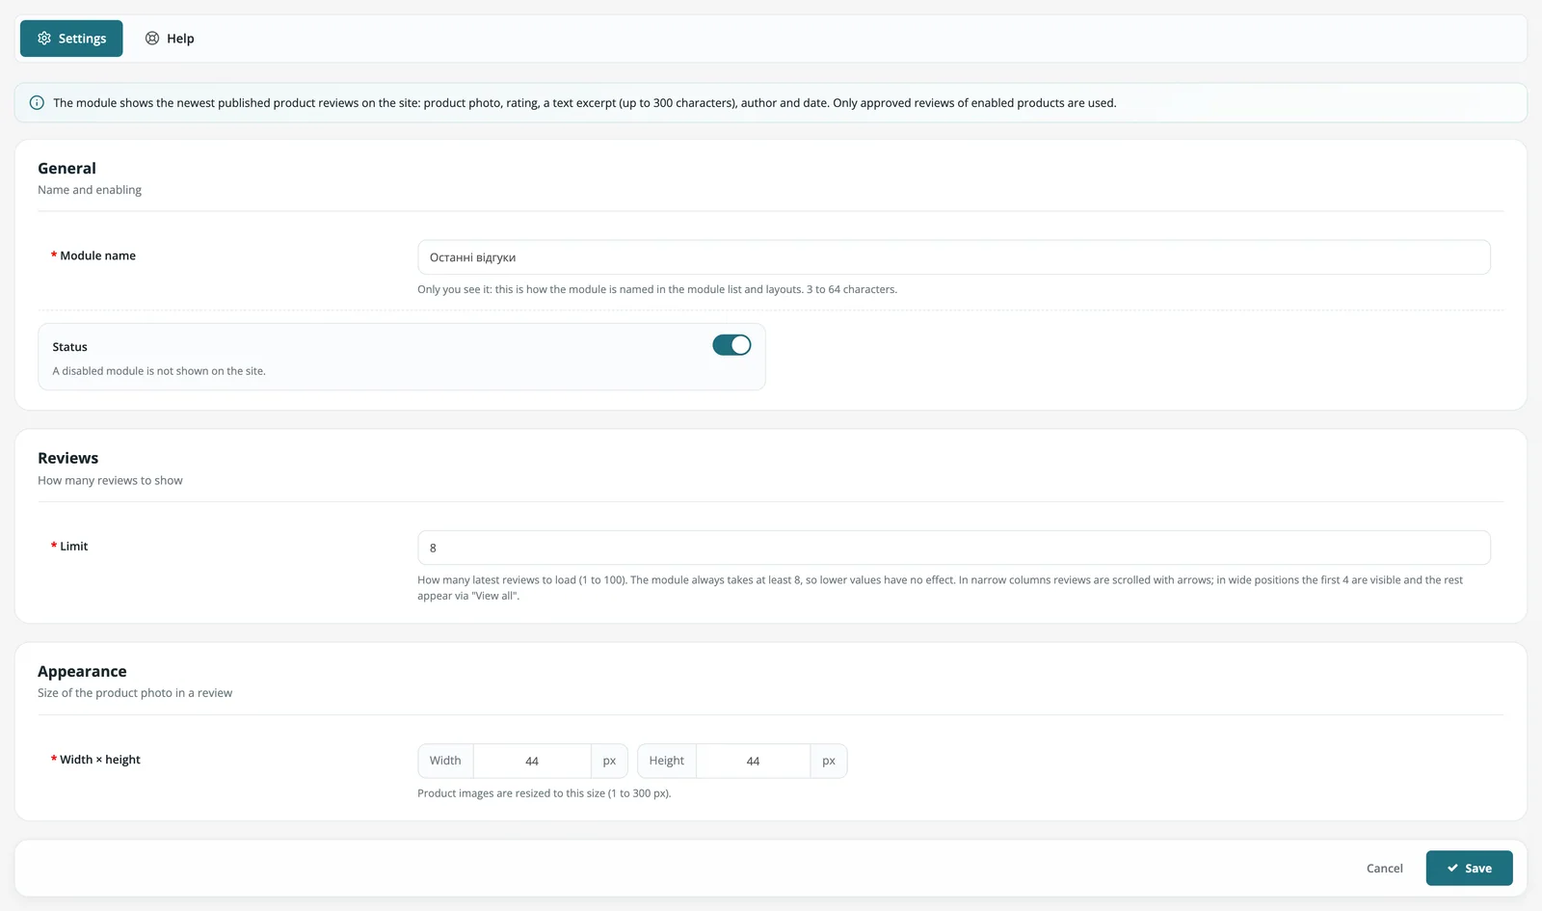This screenshot has width=1542, height=911.
Task: Click the Appearance section heading
Action: point(82,672)
